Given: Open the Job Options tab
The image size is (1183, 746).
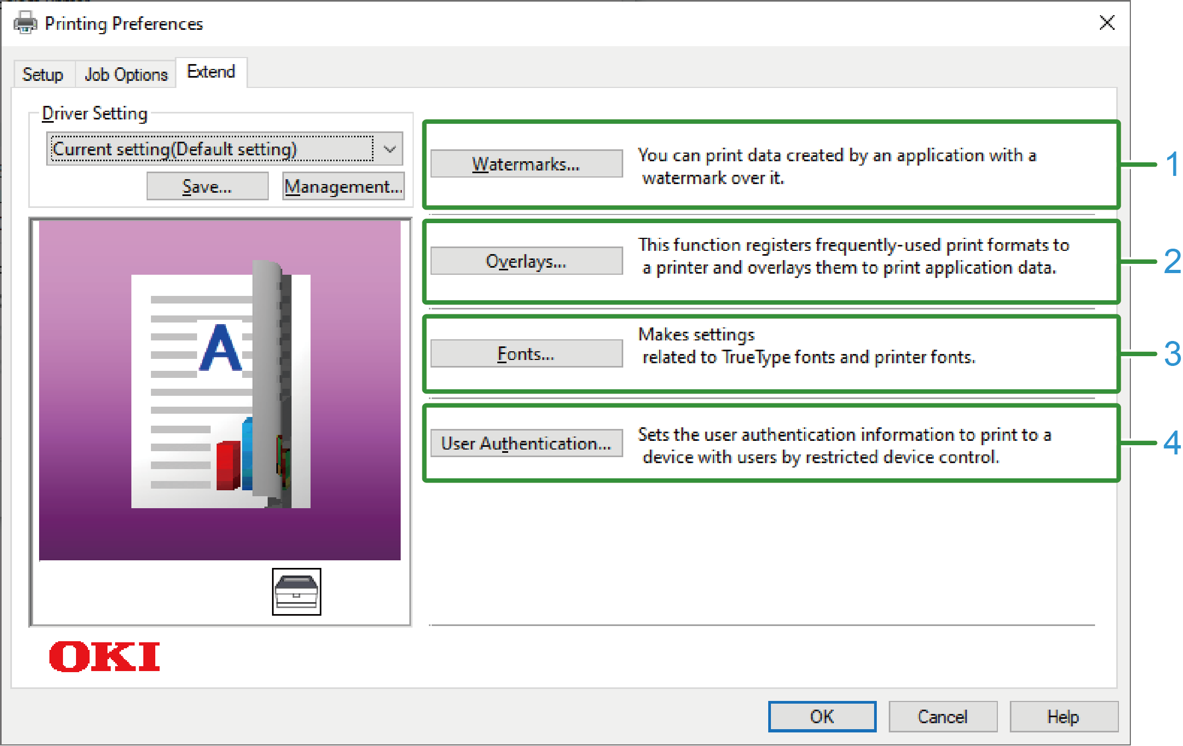Looking at the screenshot, I should [126, 74].
